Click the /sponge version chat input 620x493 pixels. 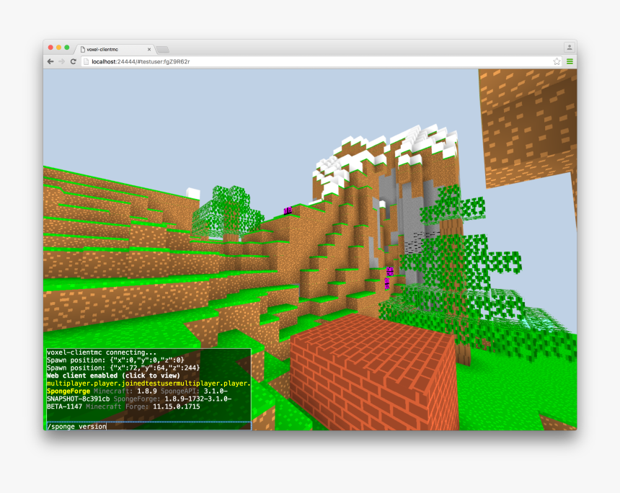[149, 426]
